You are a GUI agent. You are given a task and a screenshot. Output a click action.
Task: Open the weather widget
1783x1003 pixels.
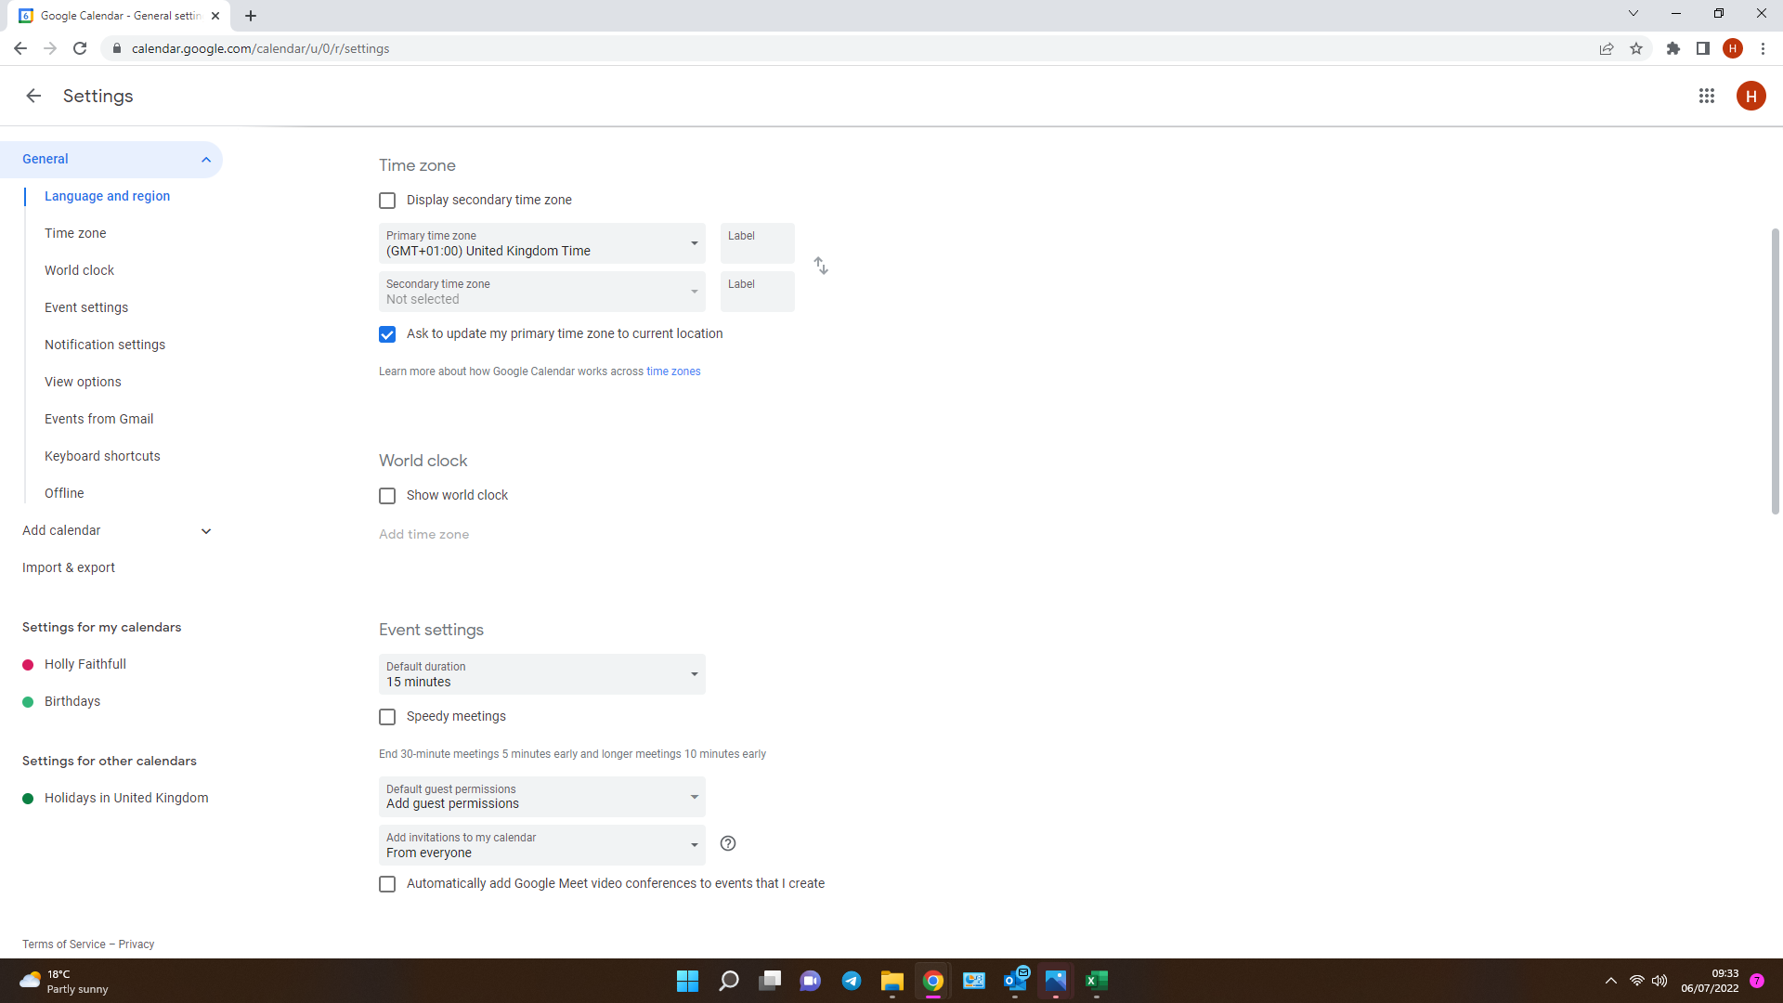click(65, 981)
